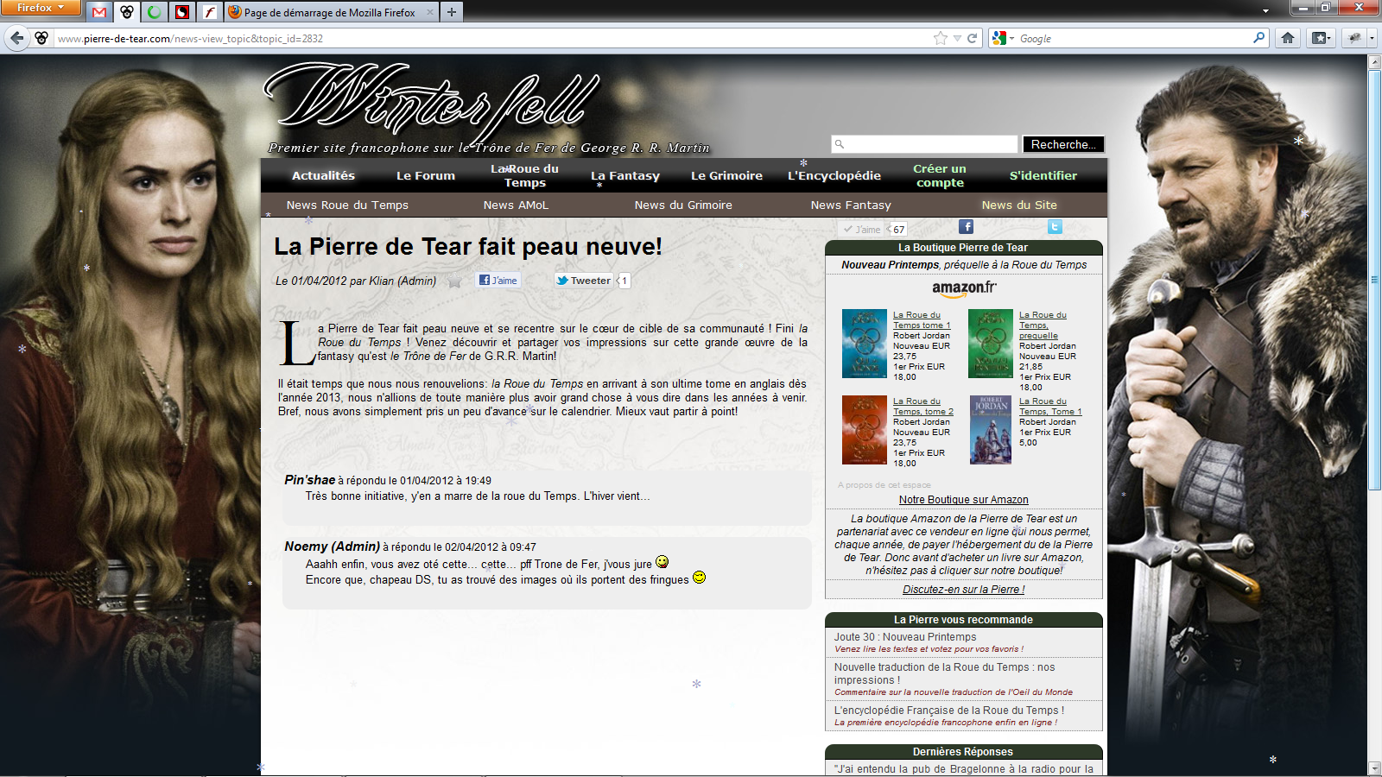The image size is (1382, 777).
Task: Toggle the sidebar J'aime 67 button
Action: (x=862, y=229)
